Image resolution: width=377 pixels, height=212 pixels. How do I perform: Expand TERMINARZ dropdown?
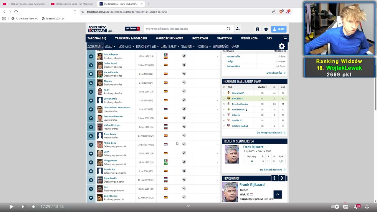click(125, 46)
